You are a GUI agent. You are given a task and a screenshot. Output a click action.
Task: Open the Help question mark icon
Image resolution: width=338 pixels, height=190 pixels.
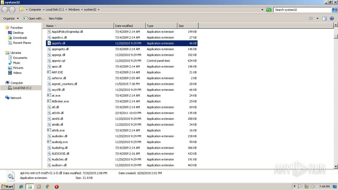pyautogui.click(x=332, y=18)
